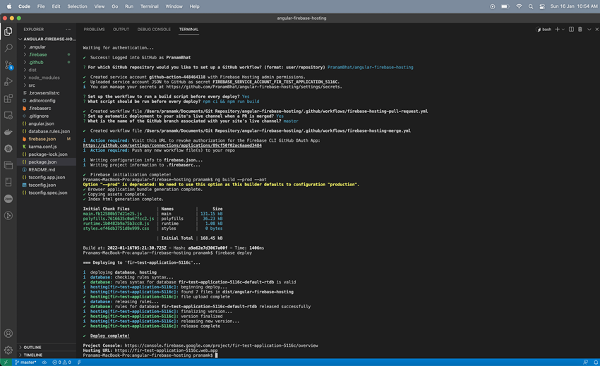
Task: Open the Manage settings gear
Action: click(8, 350)
